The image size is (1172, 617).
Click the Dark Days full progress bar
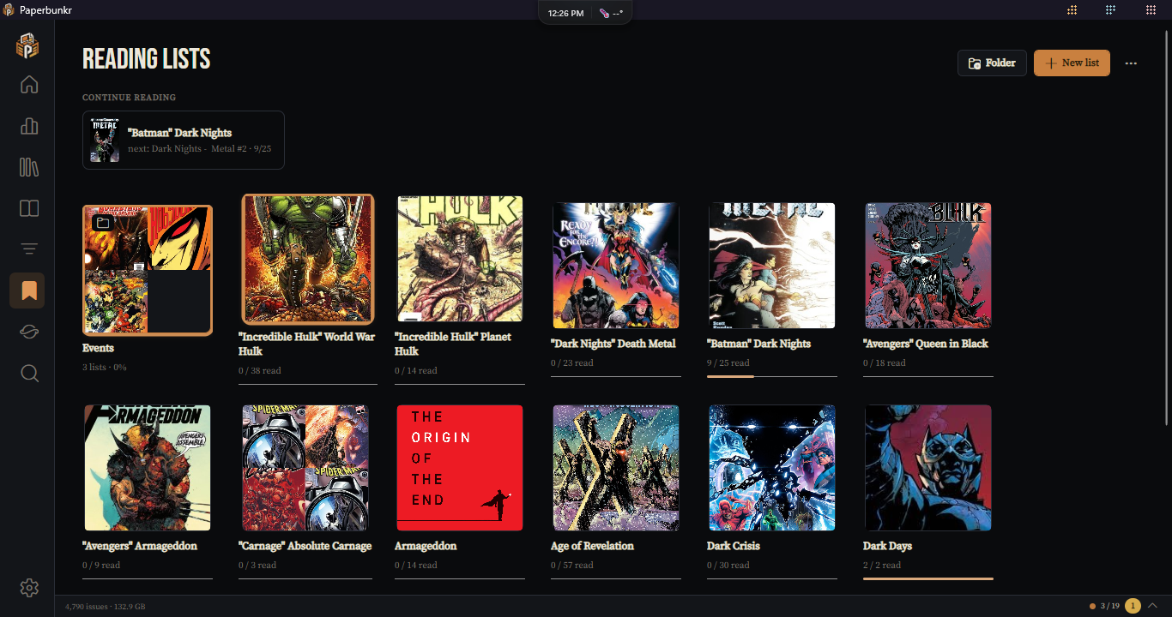[928, 578]
